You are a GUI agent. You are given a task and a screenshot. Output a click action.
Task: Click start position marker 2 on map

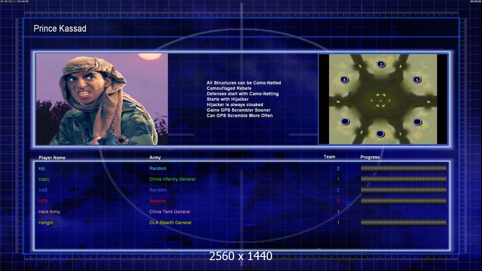pyautogui.click(x=381, y=64)
